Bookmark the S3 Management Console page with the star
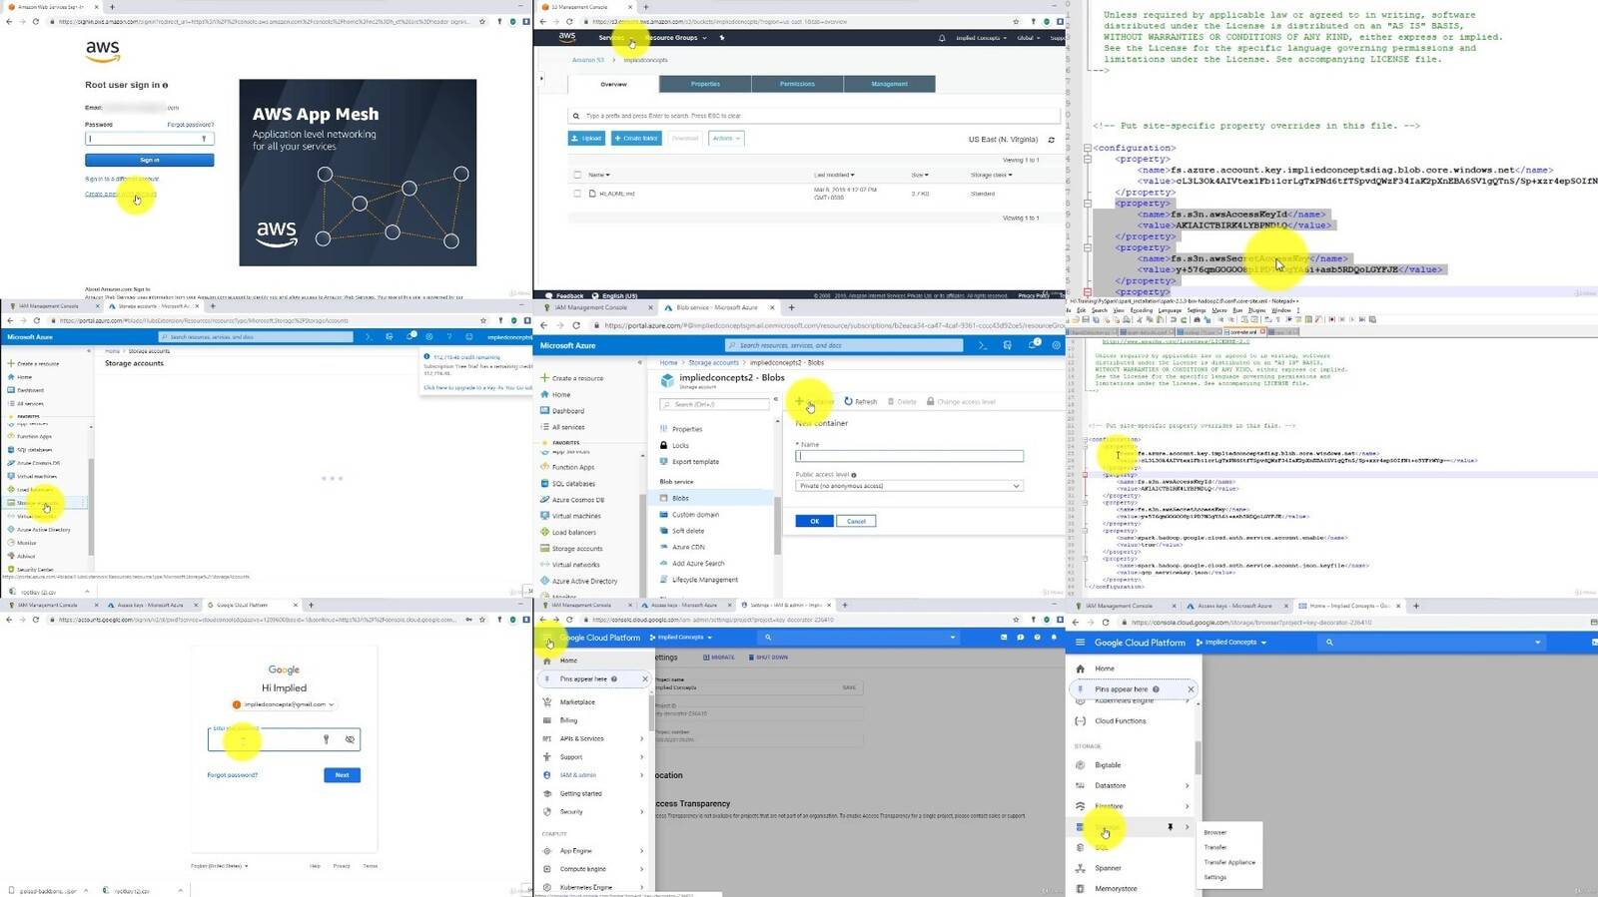 point(1017,21)
